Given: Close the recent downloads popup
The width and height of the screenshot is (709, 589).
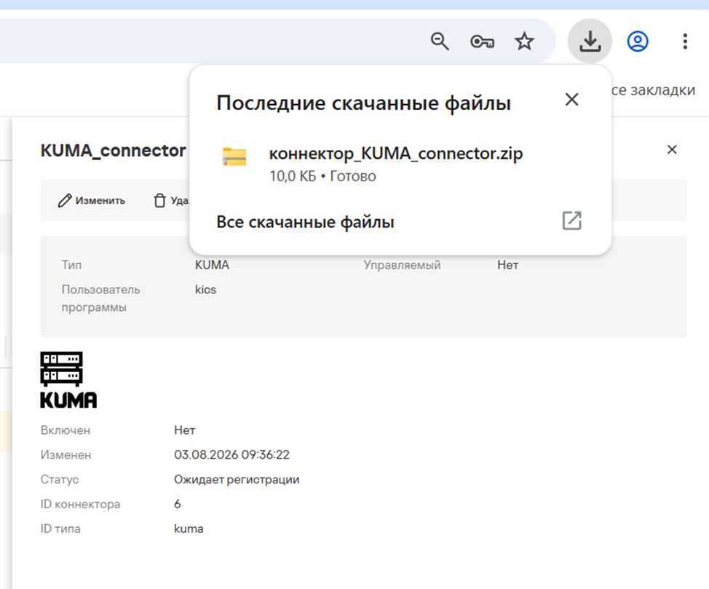Looking at the screenshot, I should pyautogui.click(x=572, y=100).
